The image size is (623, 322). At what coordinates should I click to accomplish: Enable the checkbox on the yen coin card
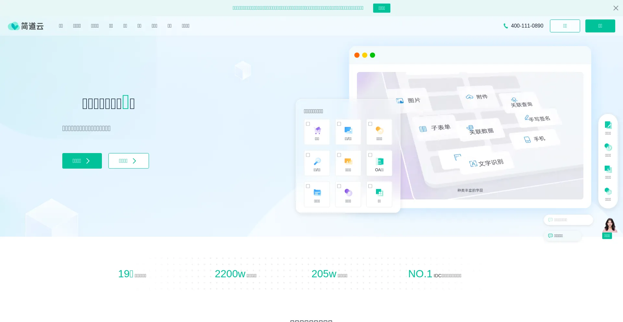click(x=339, y=186)
